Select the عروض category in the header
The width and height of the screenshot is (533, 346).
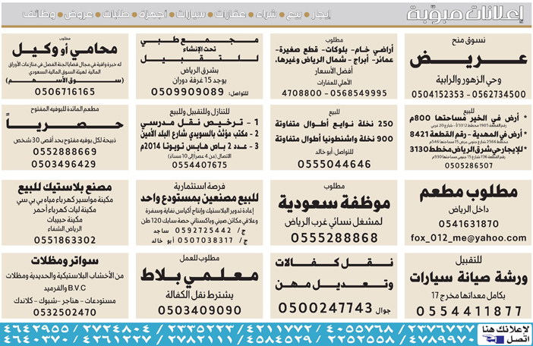(x=78, y=14)
